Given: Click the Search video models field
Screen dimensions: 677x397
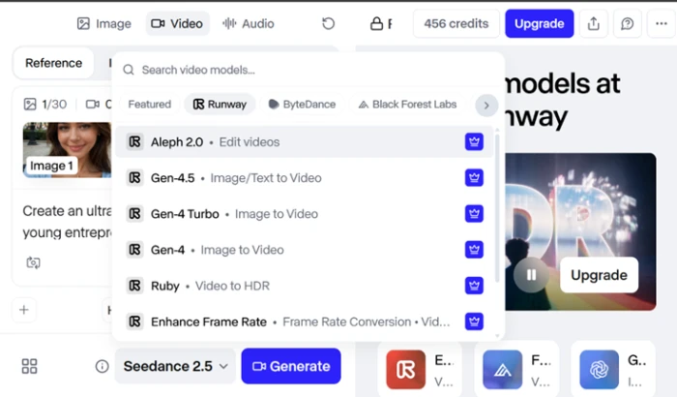Looking at the screenshot, I should (x=308, y=70).
